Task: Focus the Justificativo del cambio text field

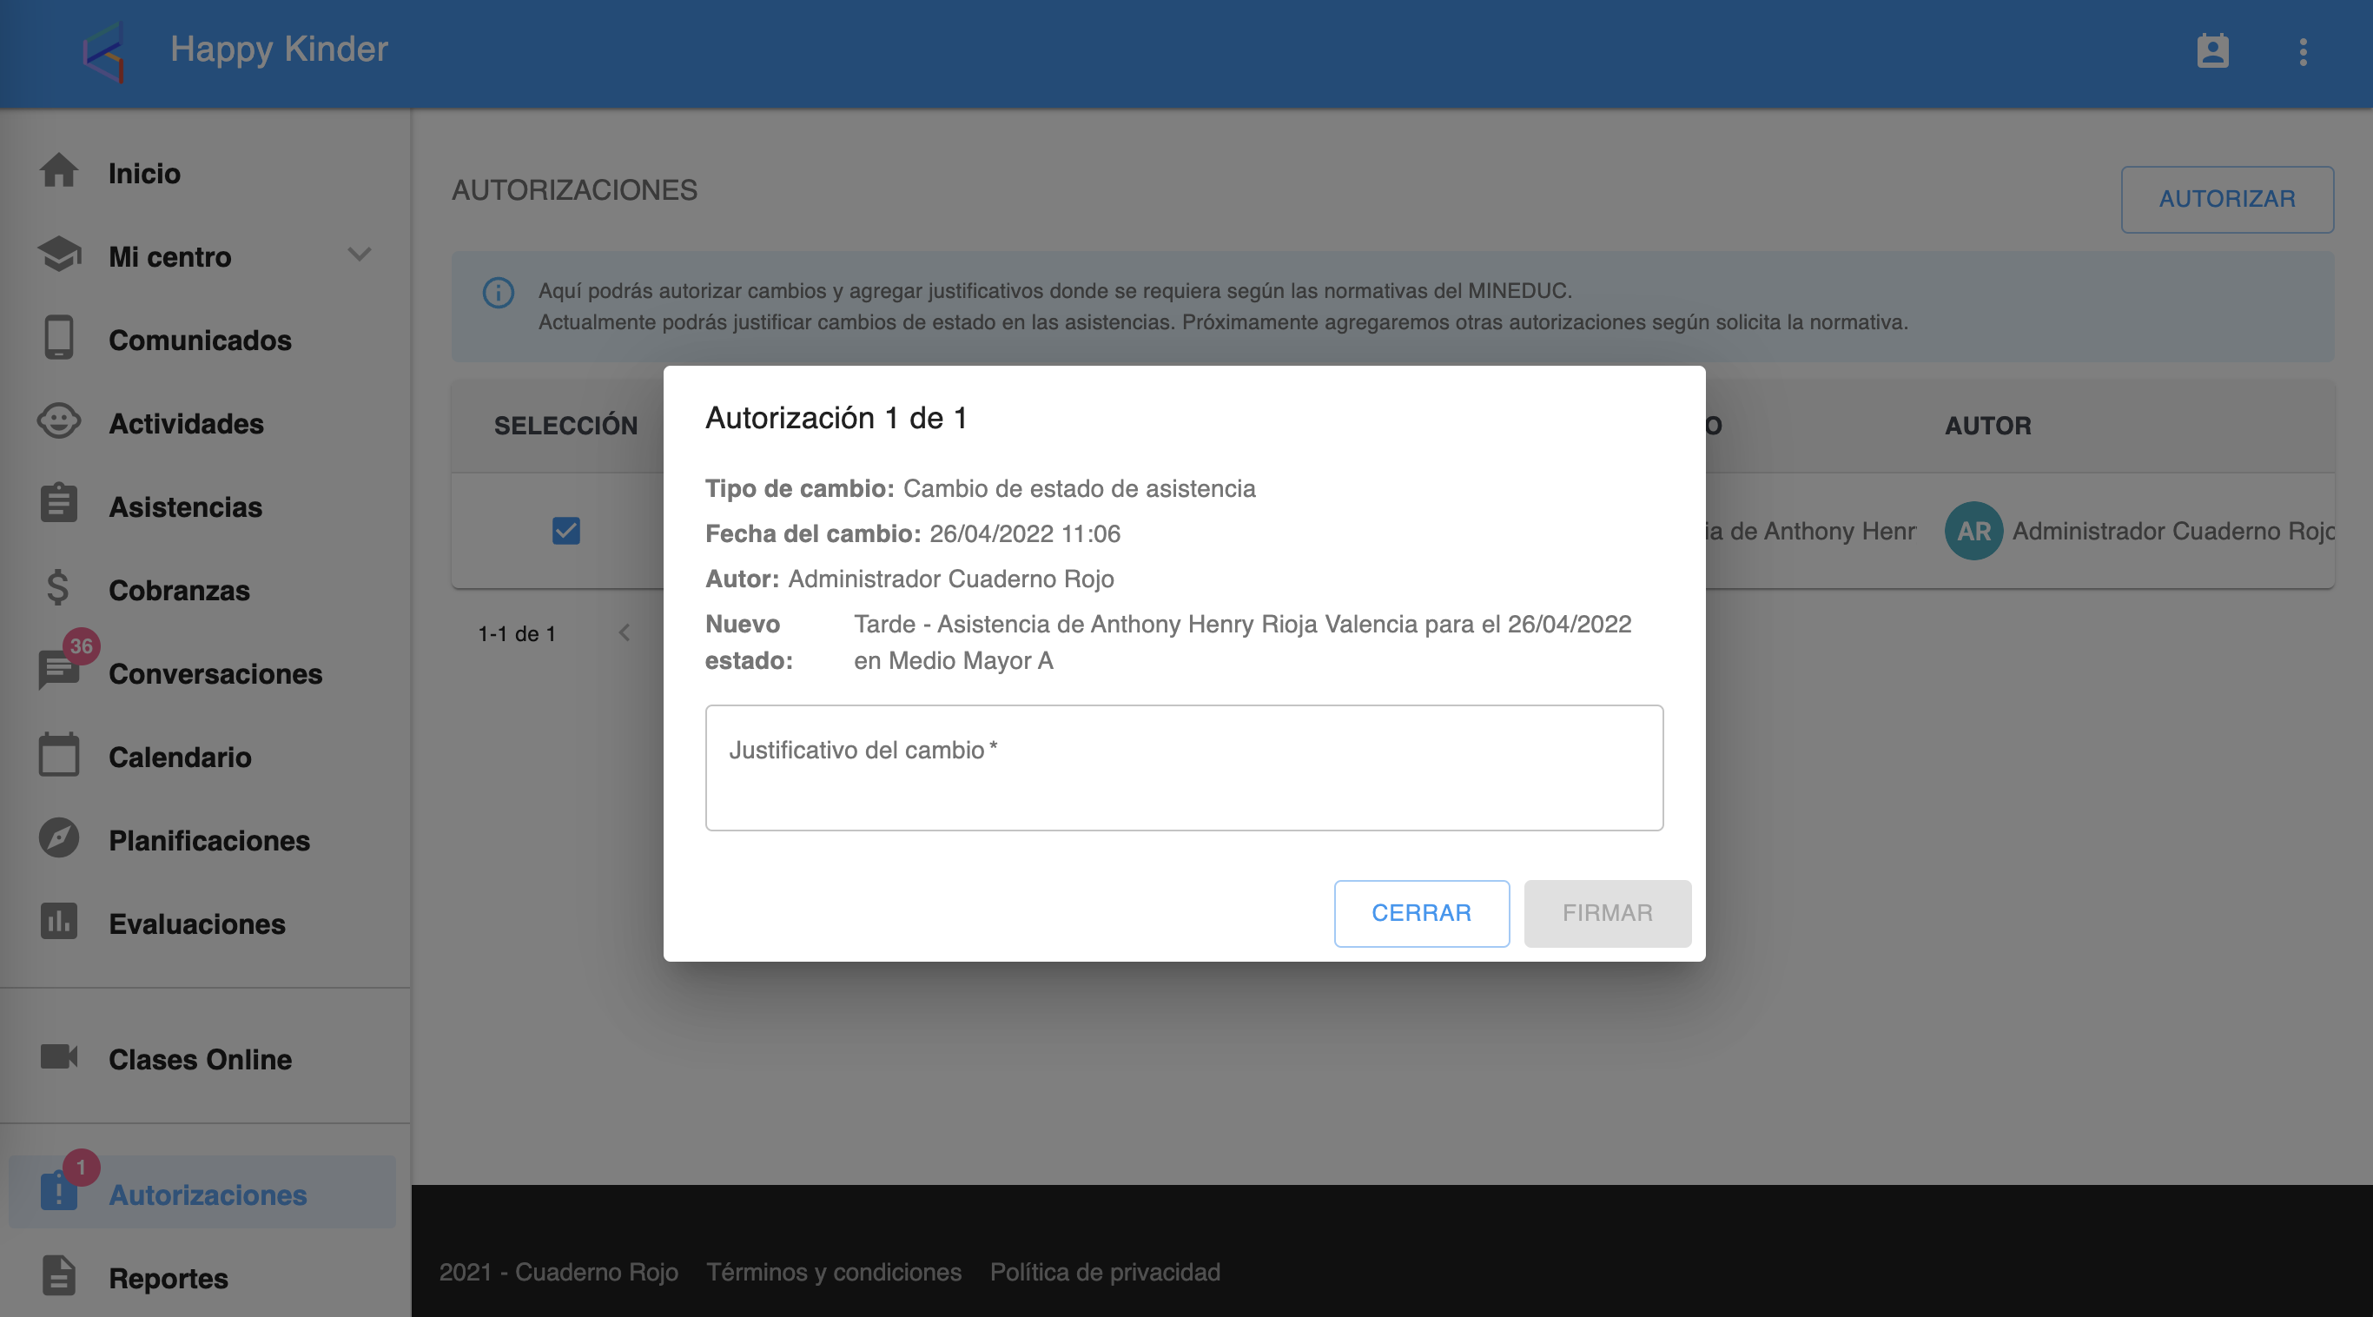Action: [1184, 769]
